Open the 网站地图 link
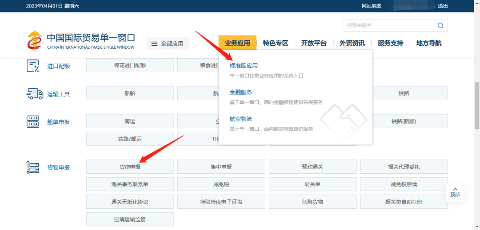Image resolution: width=480 pixels, height=230 pixels. point(372,6)
